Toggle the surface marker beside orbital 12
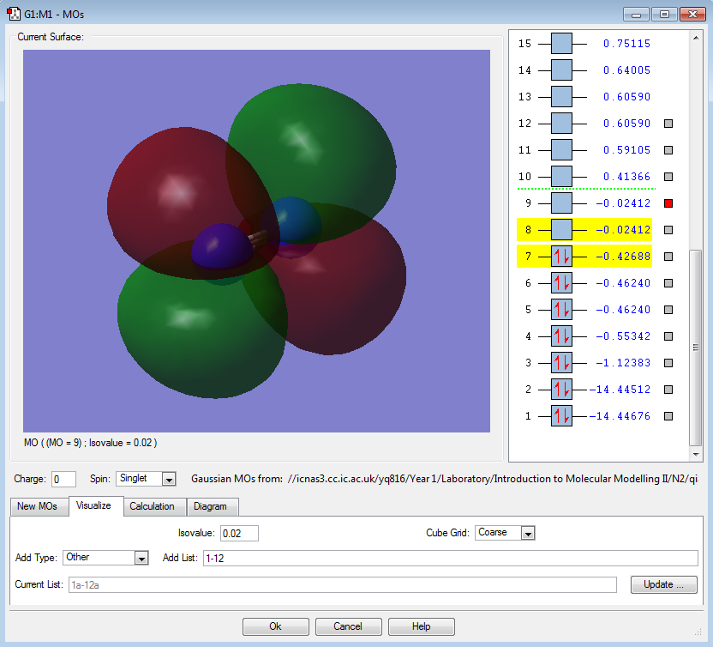713x647 pixels. pyautogui.click(x=669, y=124)
